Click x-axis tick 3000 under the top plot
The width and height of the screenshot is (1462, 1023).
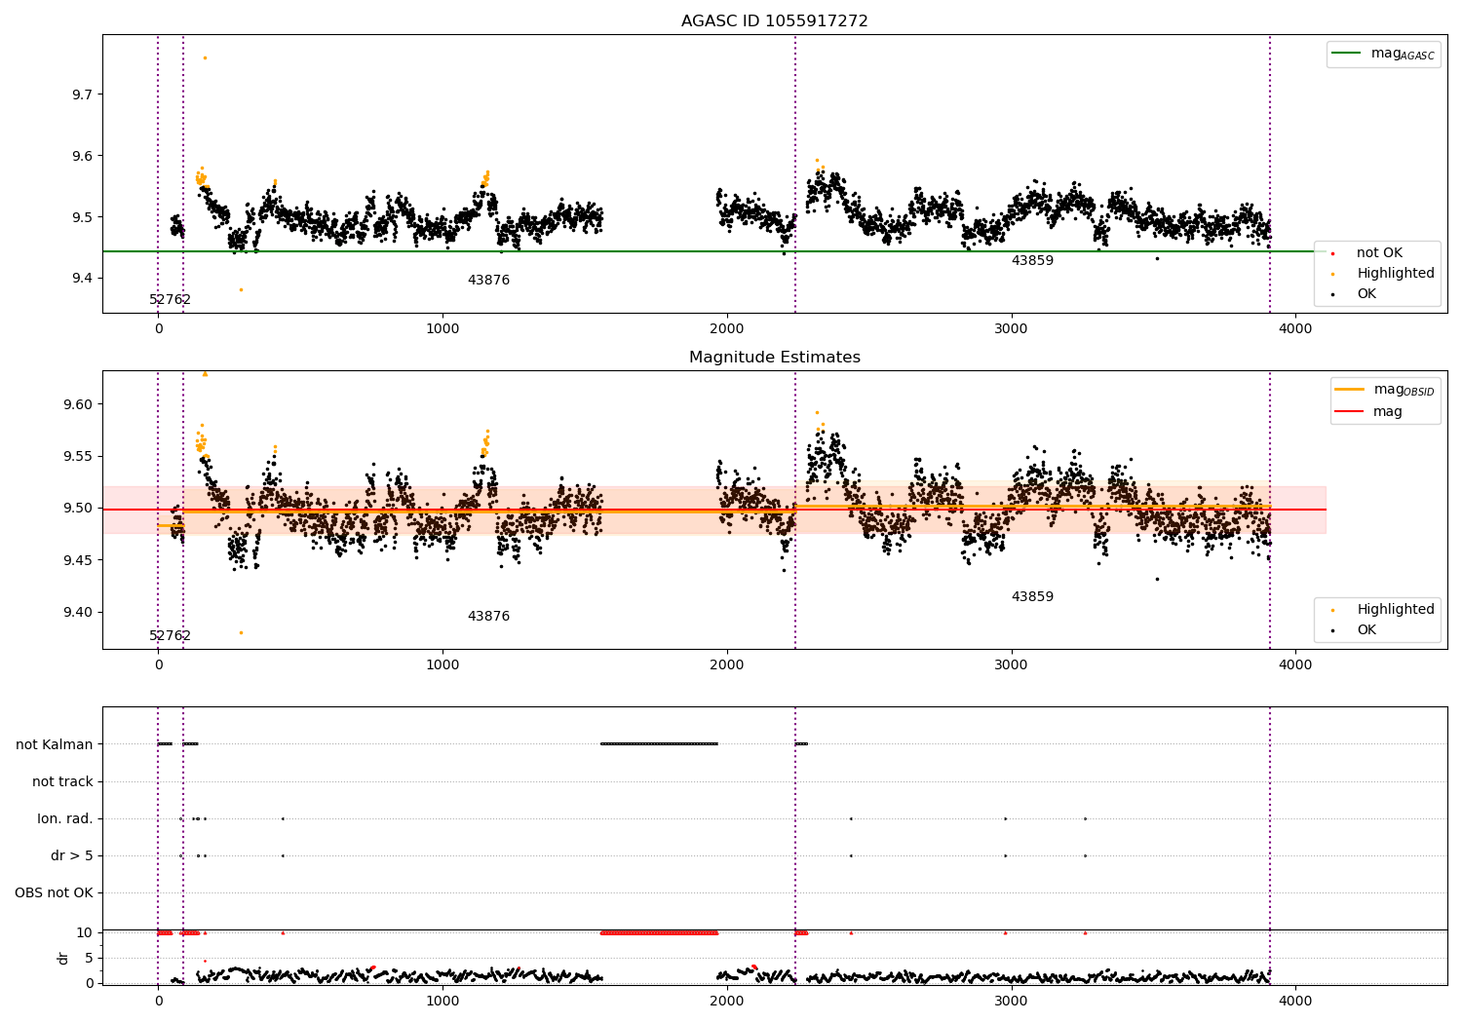(x=1011, y=329)
